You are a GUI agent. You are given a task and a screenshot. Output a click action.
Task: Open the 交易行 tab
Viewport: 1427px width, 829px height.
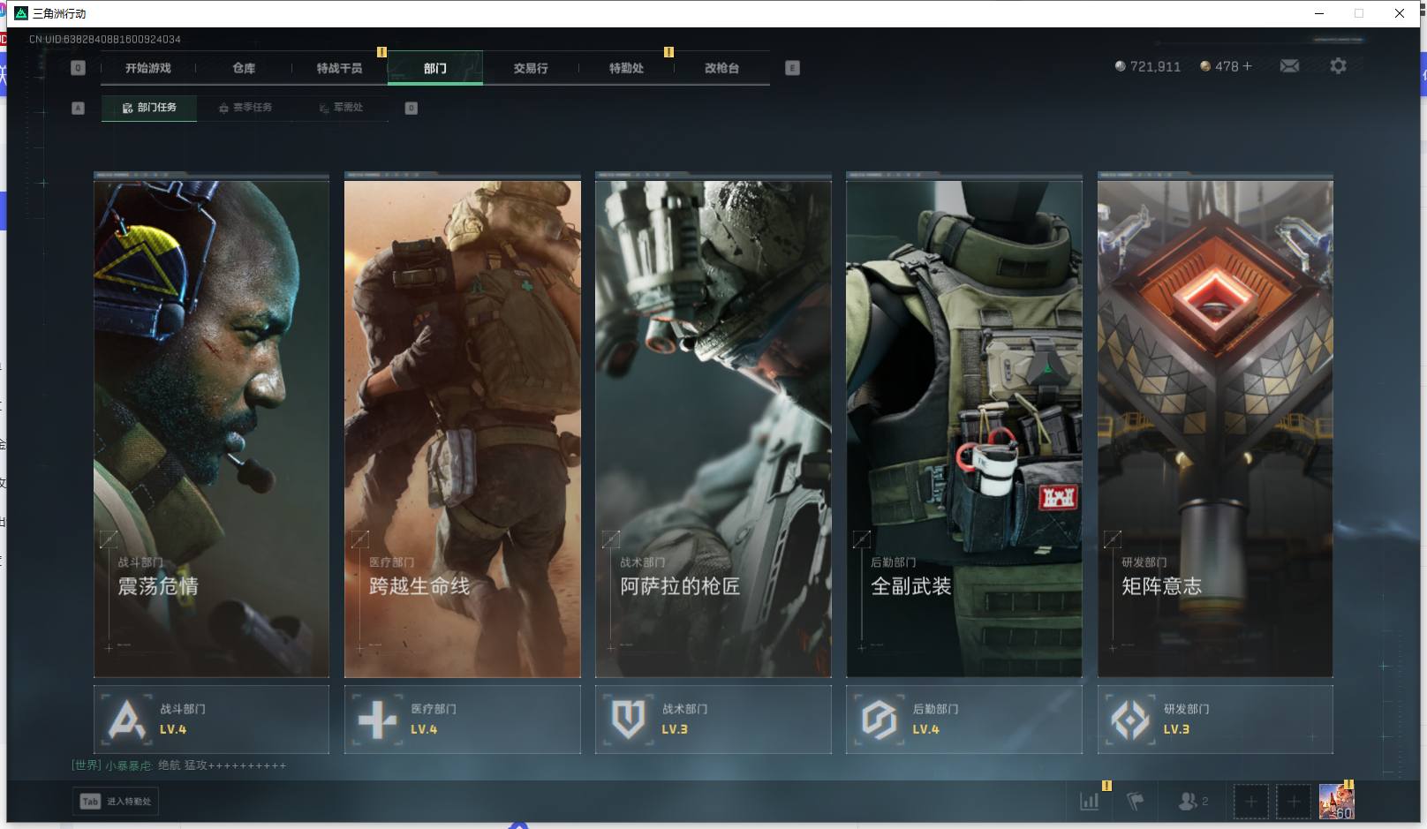pyautogui.click(x=531, y=68)
